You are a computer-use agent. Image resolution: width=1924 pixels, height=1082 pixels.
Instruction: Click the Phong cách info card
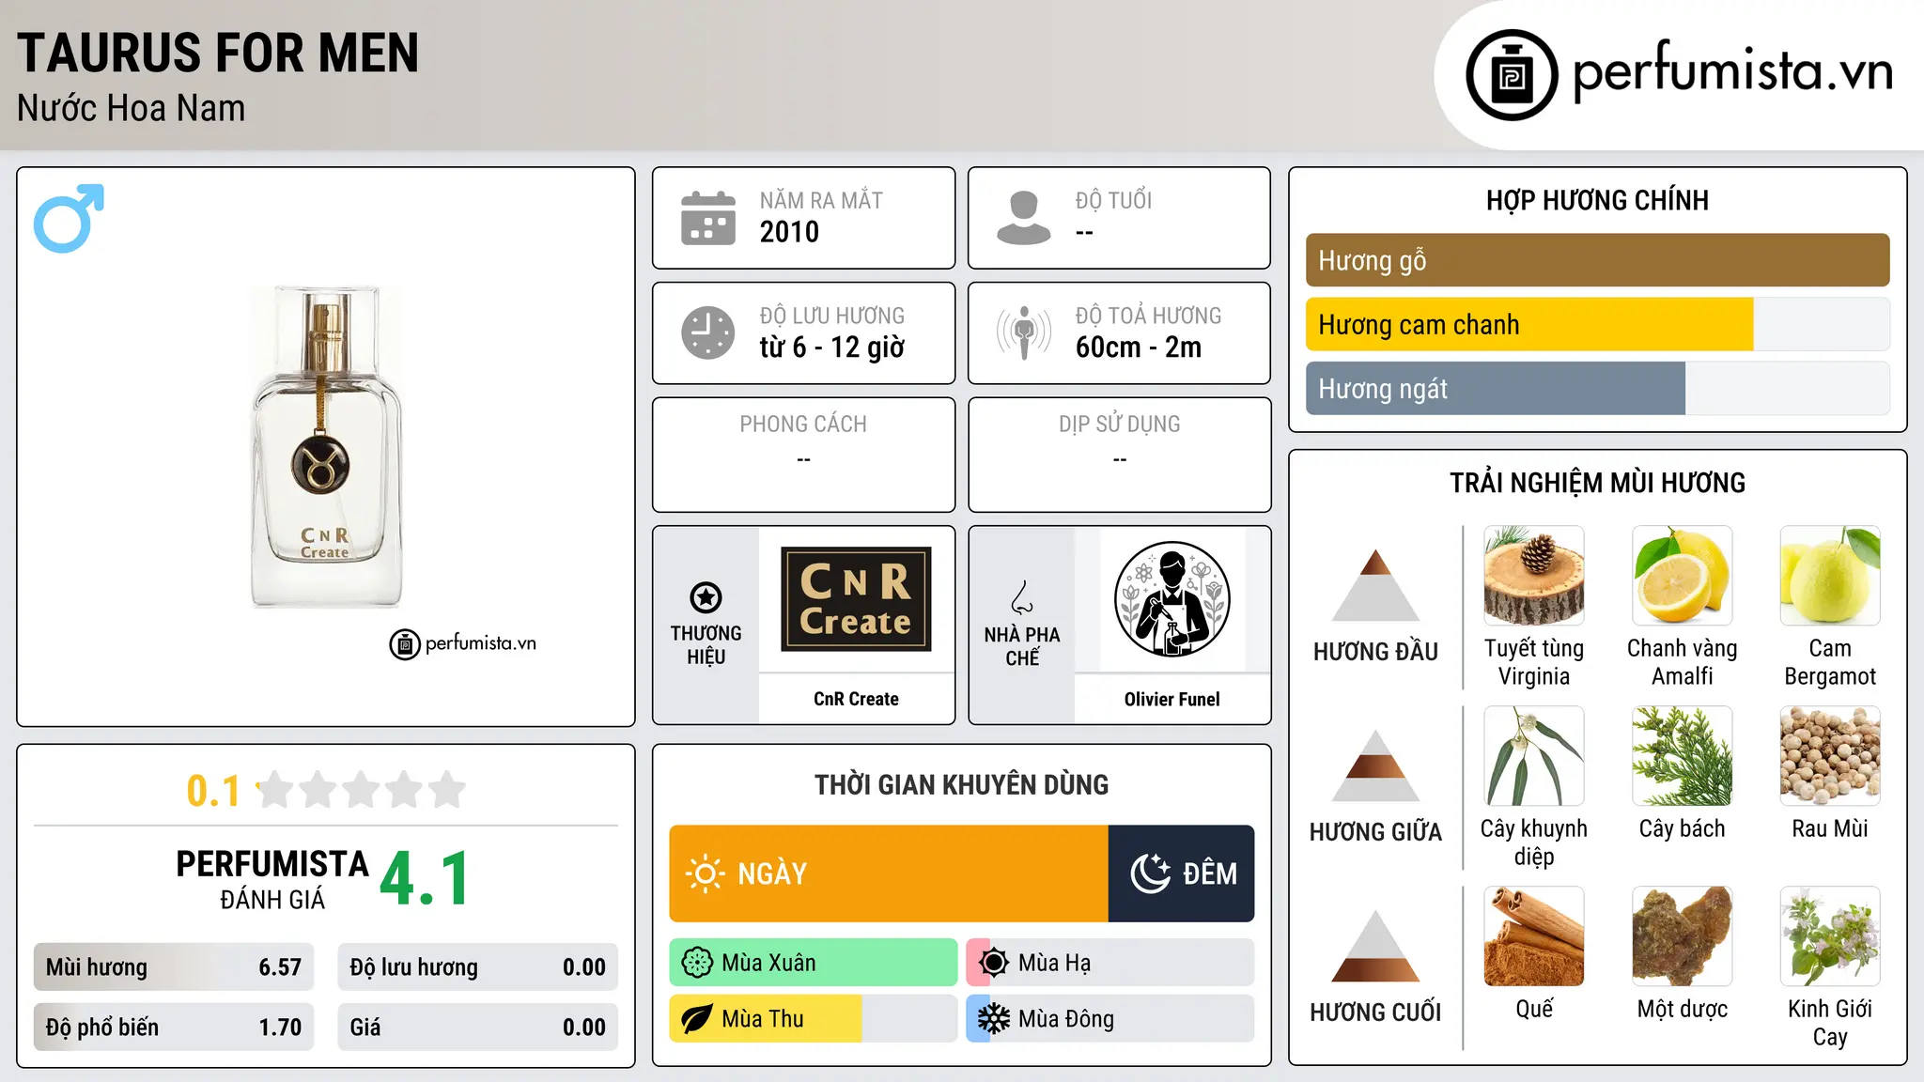click(803, 455)
